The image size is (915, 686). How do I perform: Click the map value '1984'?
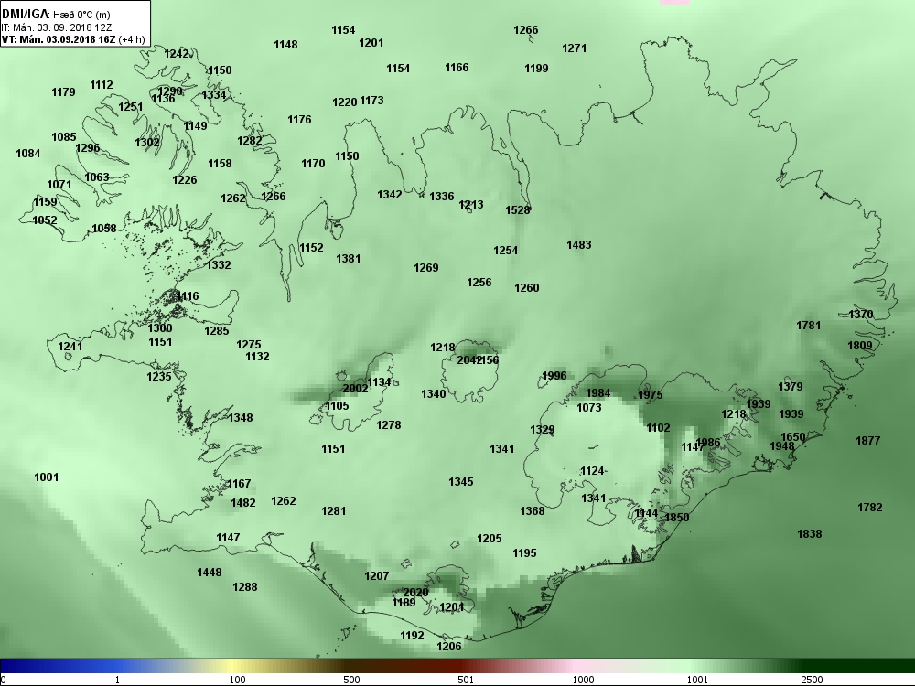tap(597, 393)
